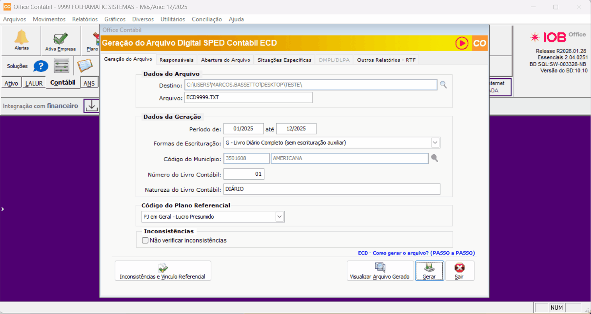Click the Sair button
The image size is (591, 314).
click(460, 271)
